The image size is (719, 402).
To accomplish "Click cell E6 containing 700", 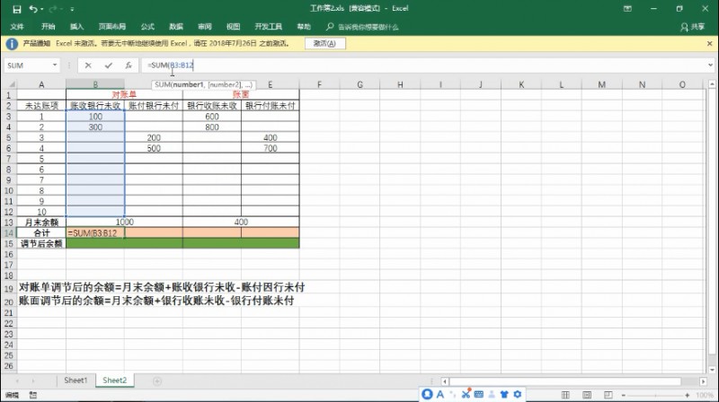I will tap(271, 148).
